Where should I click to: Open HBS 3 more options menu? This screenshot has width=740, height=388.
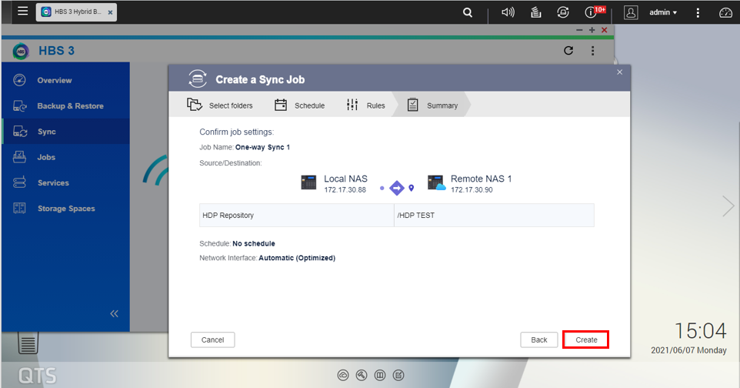(x=593, y=51)
